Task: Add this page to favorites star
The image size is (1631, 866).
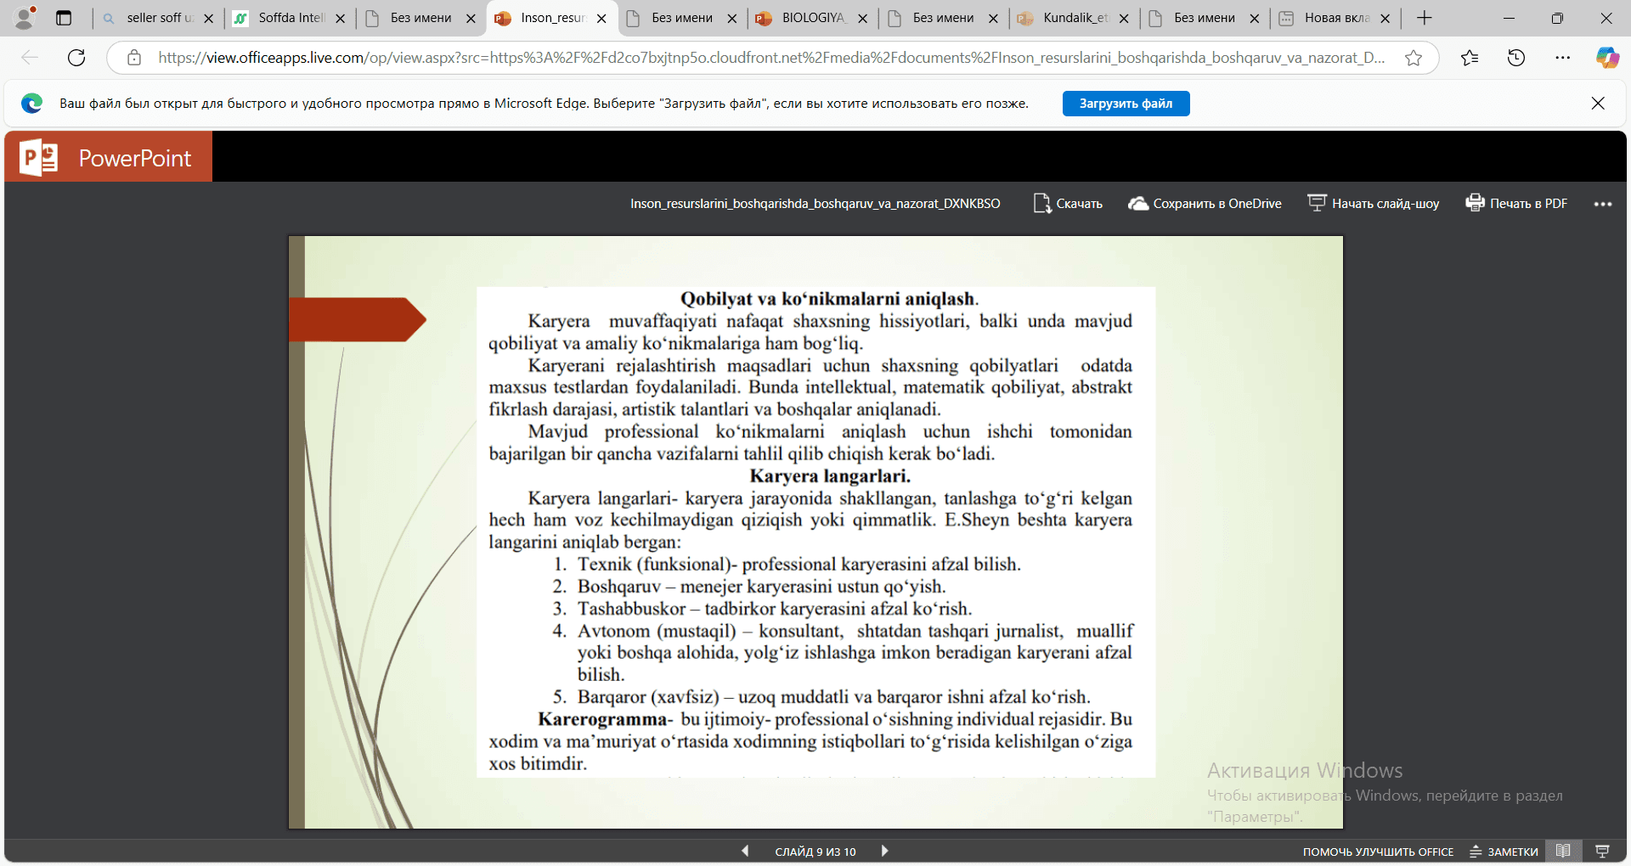Action: 1414,58
